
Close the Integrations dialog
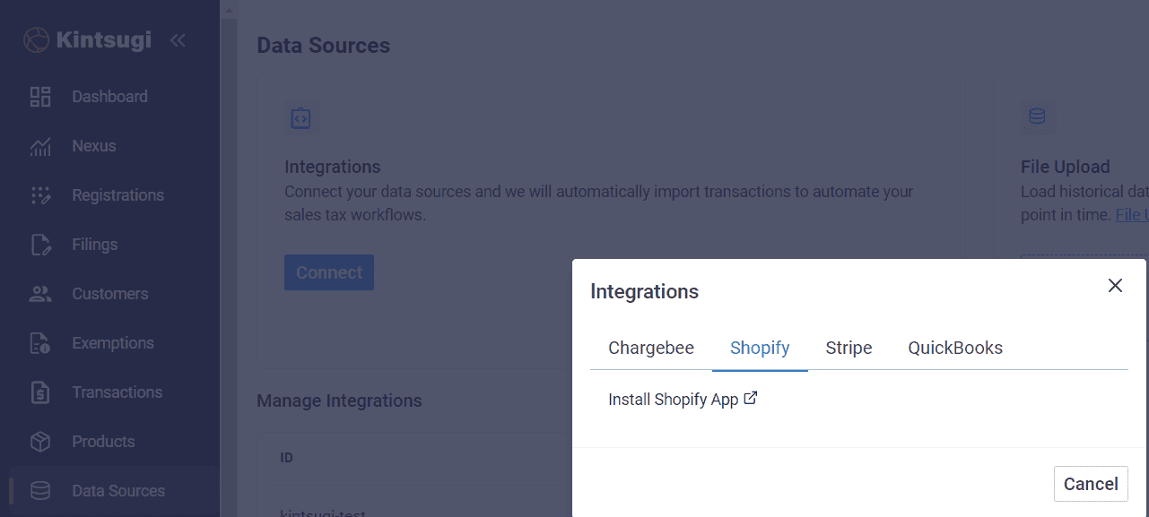[x=1115, y=285]
